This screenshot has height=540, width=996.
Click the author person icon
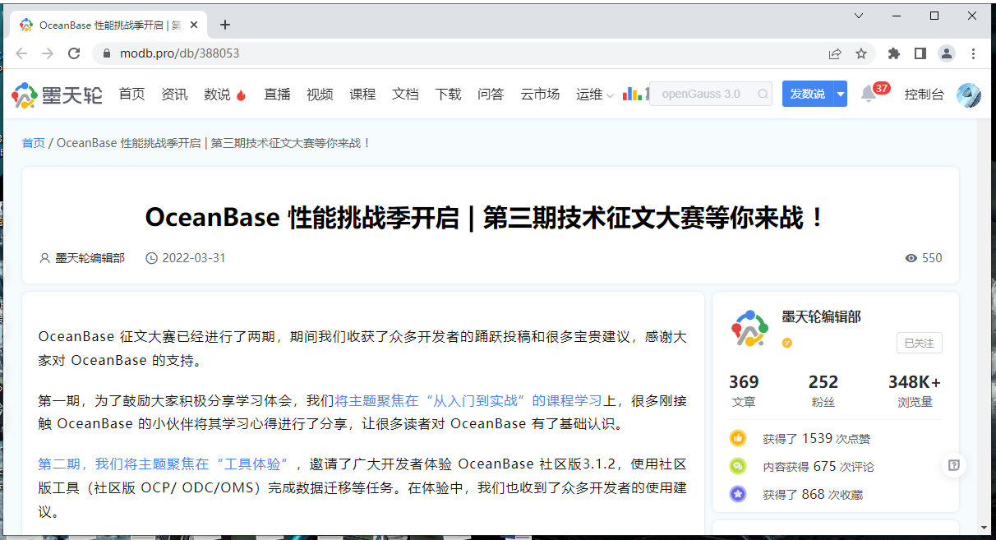coord(45,258)
